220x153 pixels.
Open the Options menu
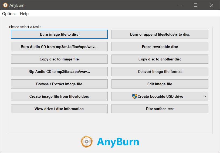click(9, 14)
